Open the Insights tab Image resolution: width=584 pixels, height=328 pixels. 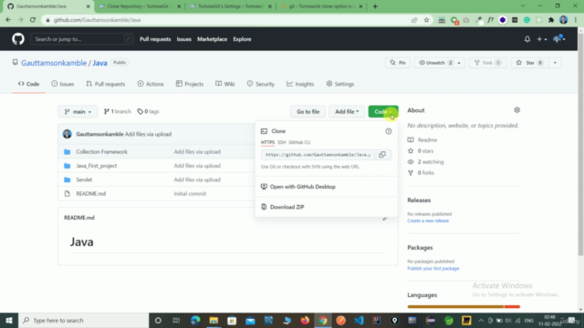300,84
